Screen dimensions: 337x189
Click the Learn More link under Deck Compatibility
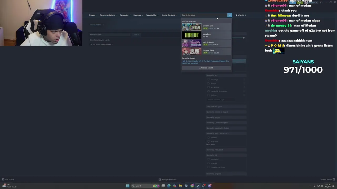pos(210,145)
